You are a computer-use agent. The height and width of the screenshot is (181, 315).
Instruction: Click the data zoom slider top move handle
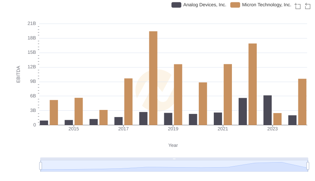pos(174,159)
